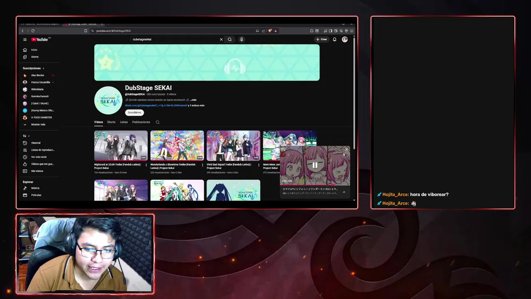Viewport: 531px width, 299px height.
Task: Expand the Suscripciones section arrow
Action: [x=43, y=68]
